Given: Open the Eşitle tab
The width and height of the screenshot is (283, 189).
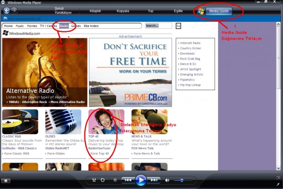Looking at the screenshot, I should (x=178, y=11).
